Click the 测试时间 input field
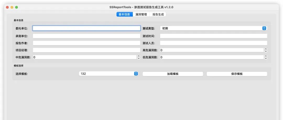This screenshot has height=120, width=283. click(214, 36)
